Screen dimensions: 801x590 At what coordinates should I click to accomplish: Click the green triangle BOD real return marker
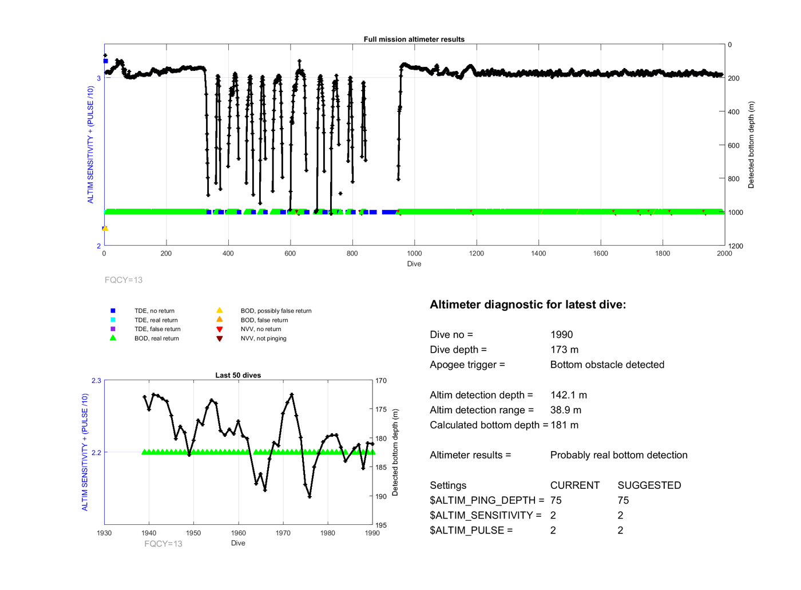[x=113, y=338]
